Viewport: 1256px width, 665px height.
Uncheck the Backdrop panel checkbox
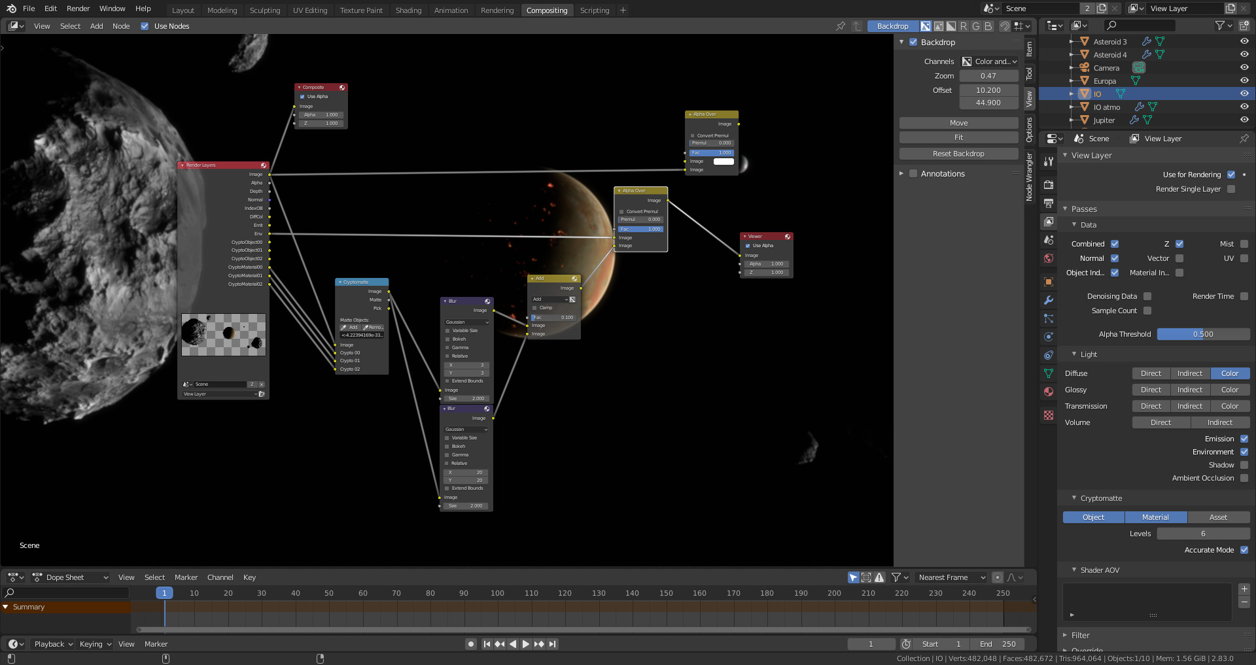tap(913, 42)
